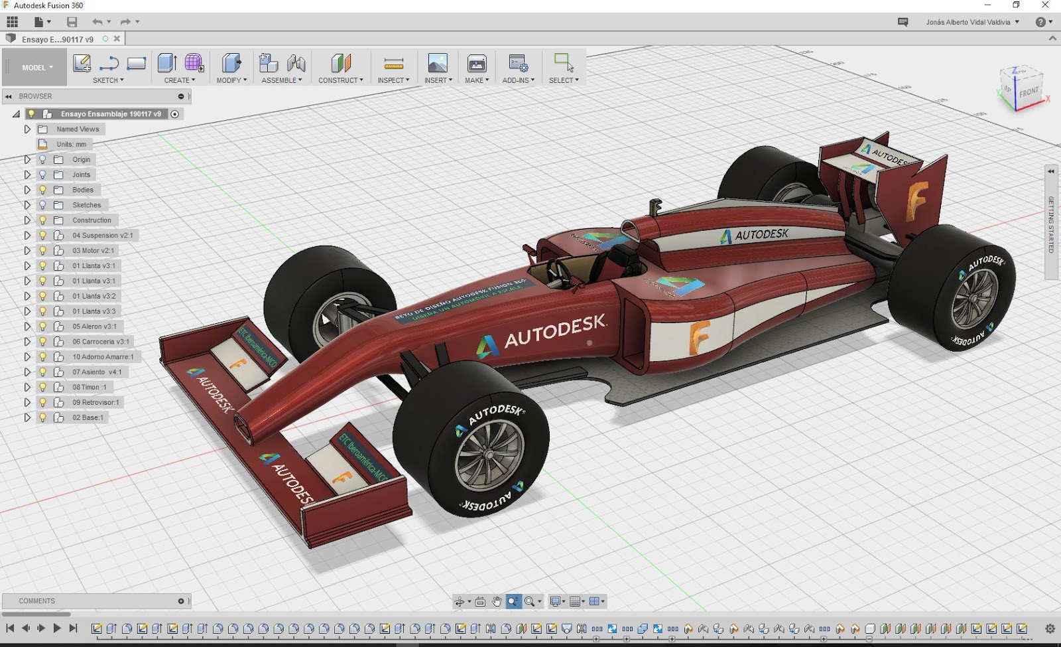
Task: Click the Create Sketch icon
Action: tap(82, 64)
